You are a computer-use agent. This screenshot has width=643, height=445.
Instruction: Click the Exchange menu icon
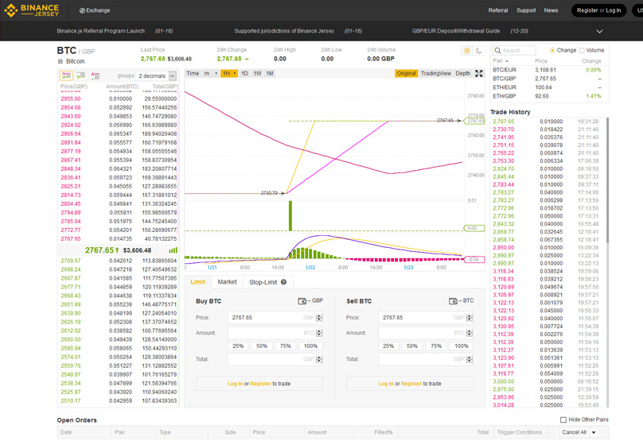click(x=82, y=10)
